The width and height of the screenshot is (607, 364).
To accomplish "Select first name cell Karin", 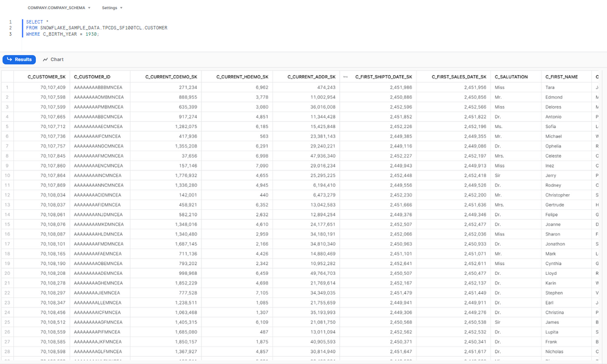I will (x=551, y=283).
